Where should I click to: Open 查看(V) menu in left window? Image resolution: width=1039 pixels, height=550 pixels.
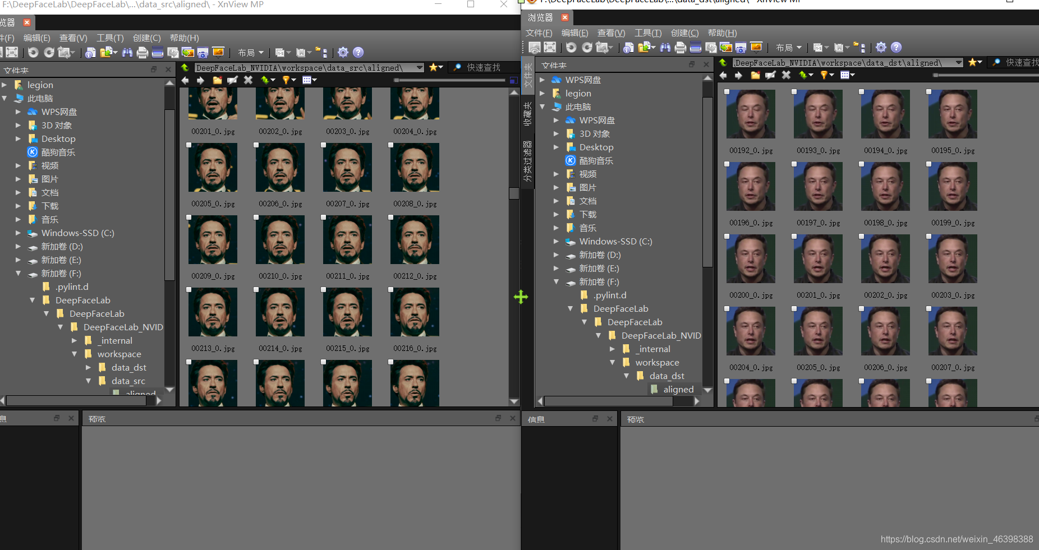(x=73, y=38)
